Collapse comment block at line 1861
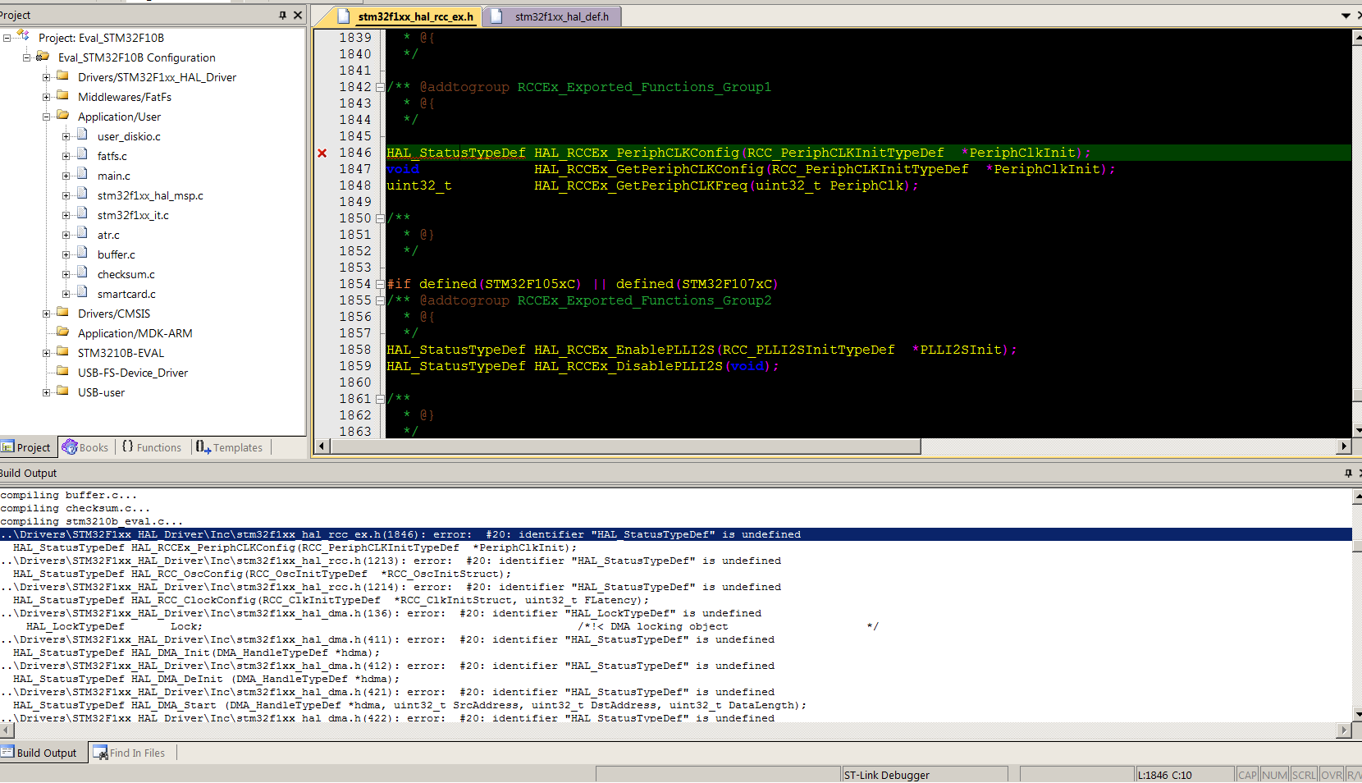This screenshot has height=783, width=1362. 380,399
